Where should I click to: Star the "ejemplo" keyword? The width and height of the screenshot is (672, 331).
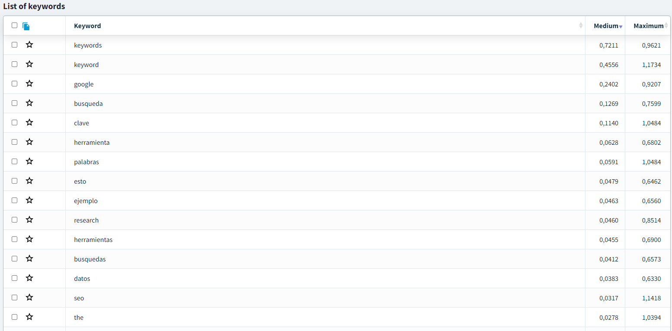click(x=29, y=201)
